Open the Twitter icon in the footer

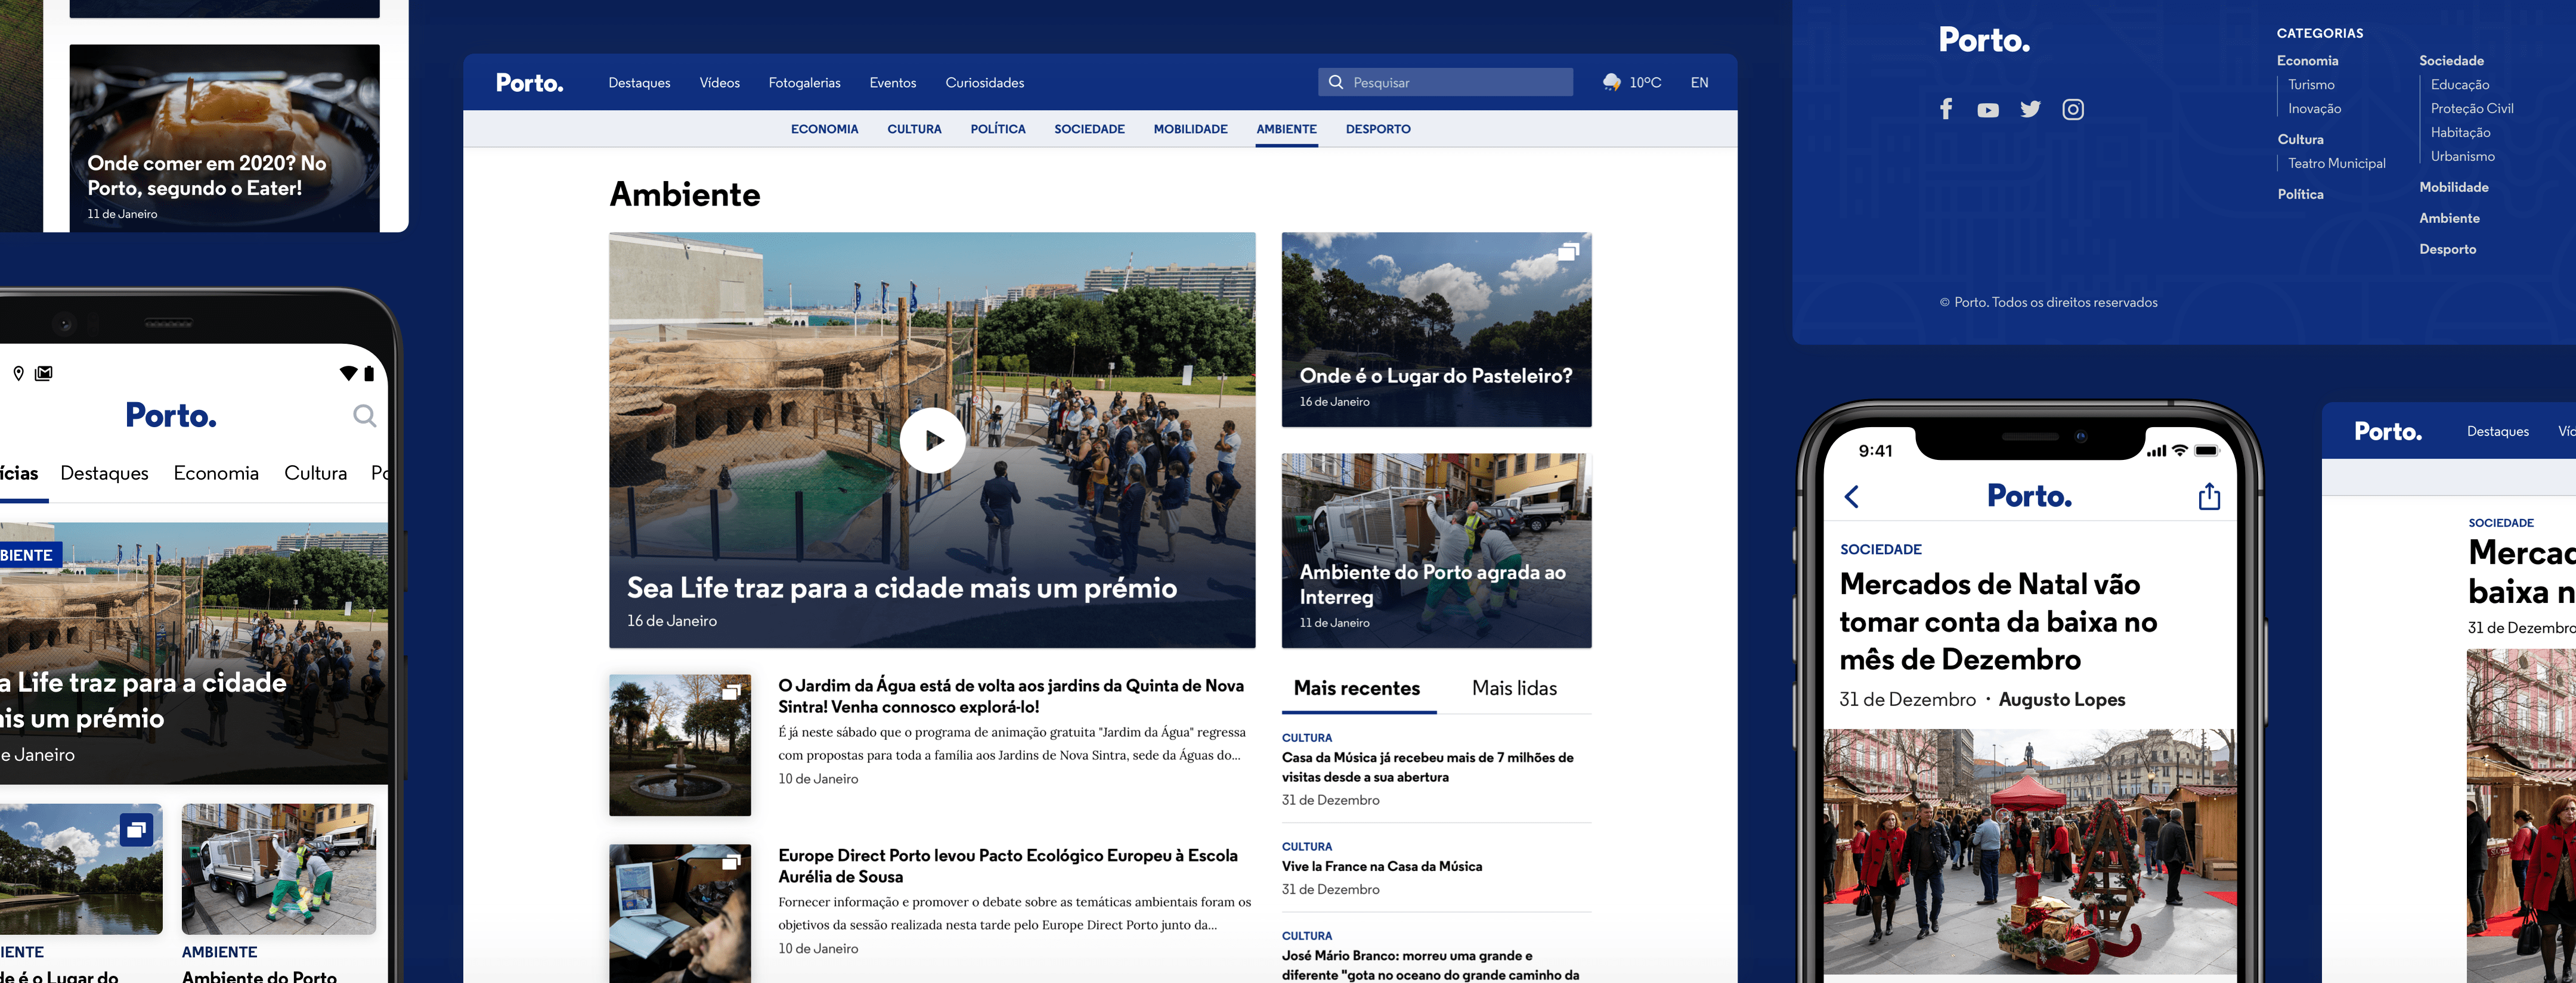tap(2030, 110)
